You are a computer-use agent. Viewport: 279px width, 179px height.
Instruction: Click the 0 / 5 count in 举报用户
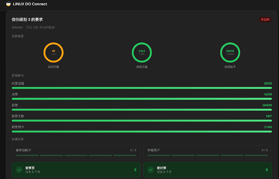pos(265,150)
